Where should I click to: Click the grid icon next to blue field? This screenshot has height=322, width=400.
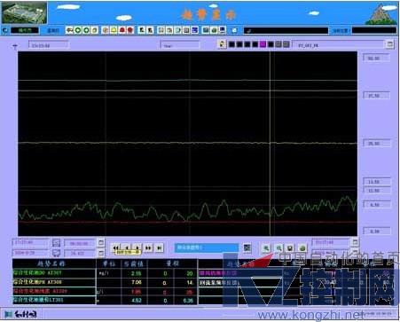pyautogui.click(x=247, y=247)
